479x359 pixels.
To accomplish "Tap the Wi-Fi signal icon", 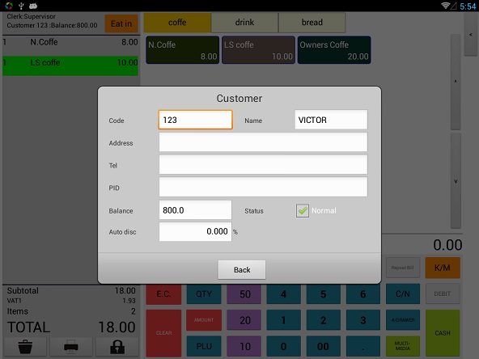I will coord(446,6).
